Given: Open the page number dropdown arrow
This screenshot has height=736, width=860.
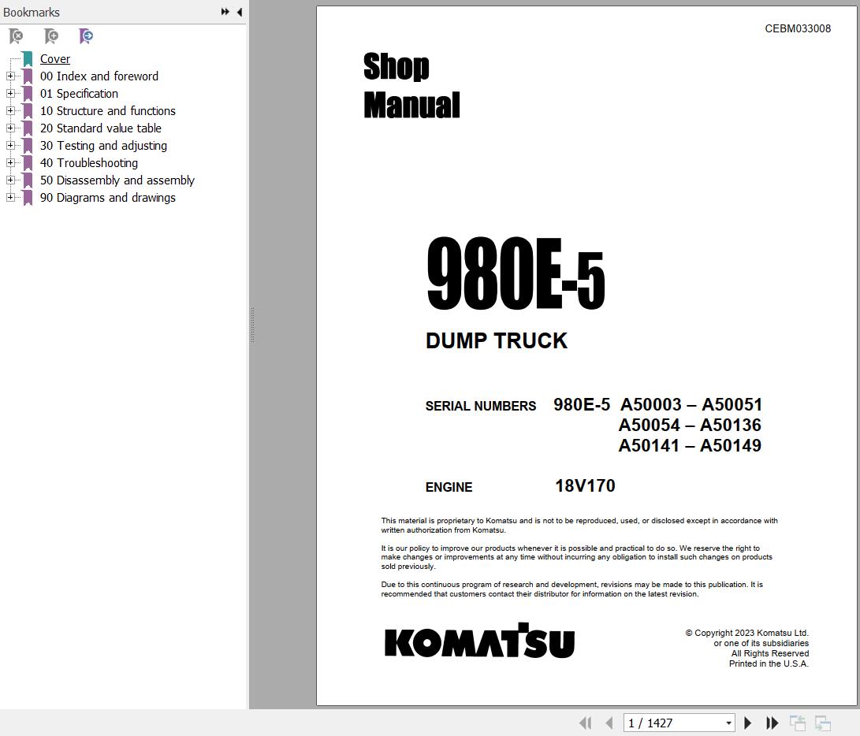Looking at the screenshot, I should [728, 723].
